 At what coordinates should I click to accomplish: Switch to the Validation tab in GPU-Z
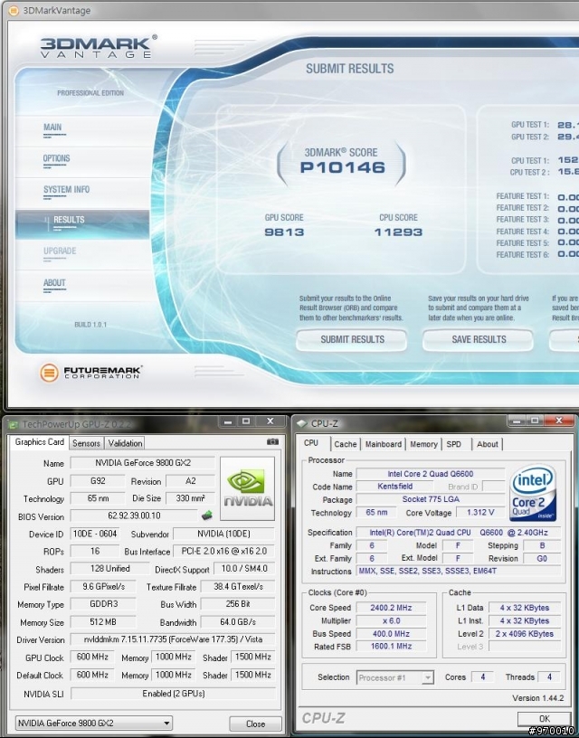pos(125,443)
